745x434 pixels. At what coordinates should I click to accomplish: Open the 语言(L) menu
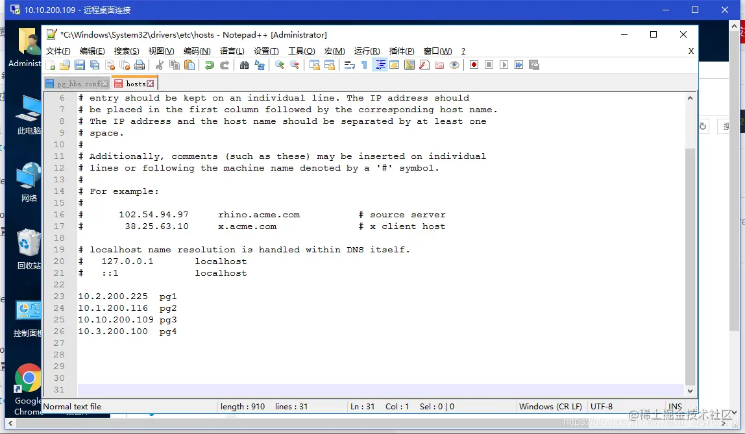point(232,51)
